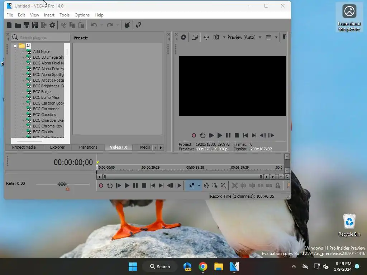Viewport: 367px width, 275px height.
Task: Open the Normal Edit tool dropdown arrow
Action: tap(199, 186)
